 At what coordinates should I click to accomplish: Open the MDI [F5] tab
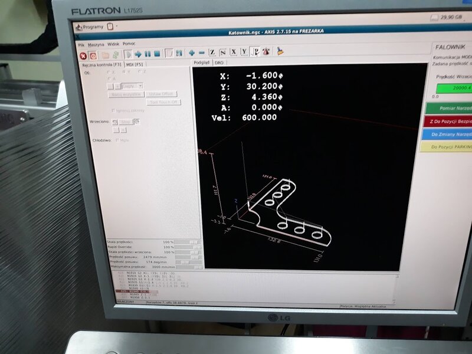pyautogui.click(x=135, y=64)
